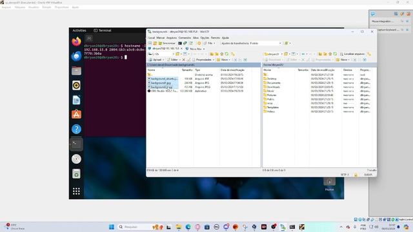Image resolution: width=413 pixels, height=232 pixels.
Task: Click the local panel root directory icon
Action: coord(217,54)
